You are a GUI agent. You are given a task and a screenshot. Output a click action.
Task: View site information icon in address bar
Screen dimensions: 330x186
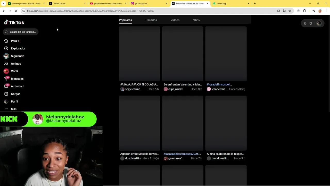tap(23, 11)
